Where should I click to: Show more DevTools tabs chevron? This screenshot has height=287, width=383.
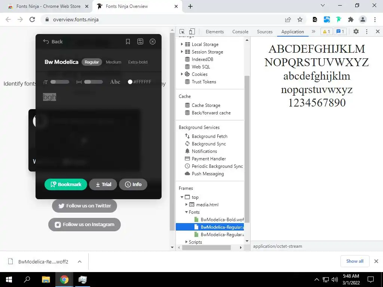point(314,31)
